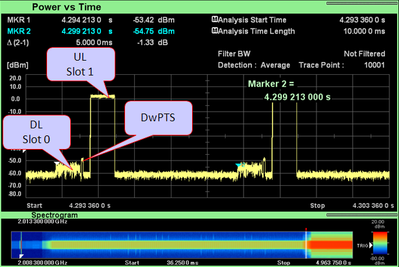Click the delta level -1.33 dB
The height and width of the screenshot is (267, 399).
[152, 43]
